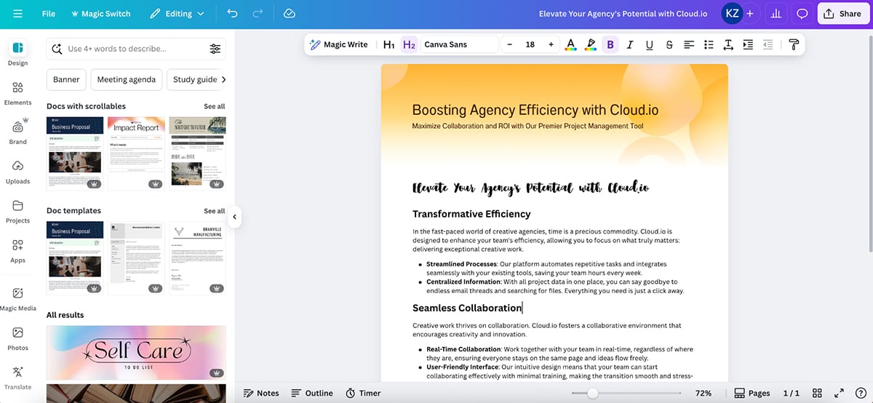Open Magic Write

click(339, 44)
